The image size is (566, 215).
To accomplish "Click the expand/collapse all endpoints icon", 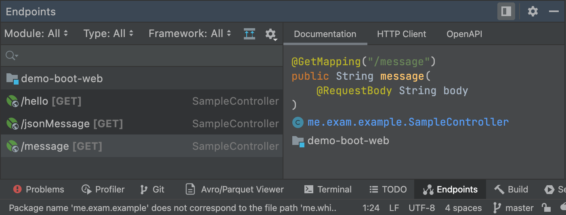I will 249,33.
